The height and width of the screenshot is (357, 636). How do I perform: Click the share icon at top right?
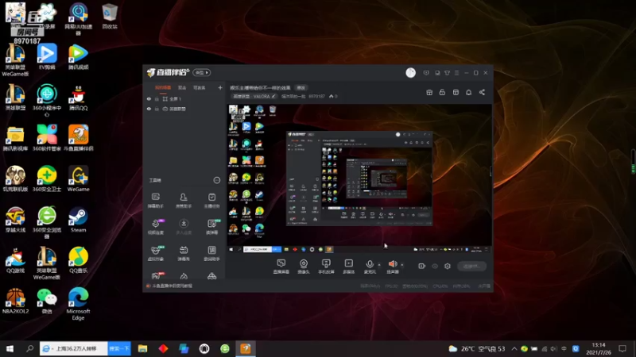(x=482, y=92)
